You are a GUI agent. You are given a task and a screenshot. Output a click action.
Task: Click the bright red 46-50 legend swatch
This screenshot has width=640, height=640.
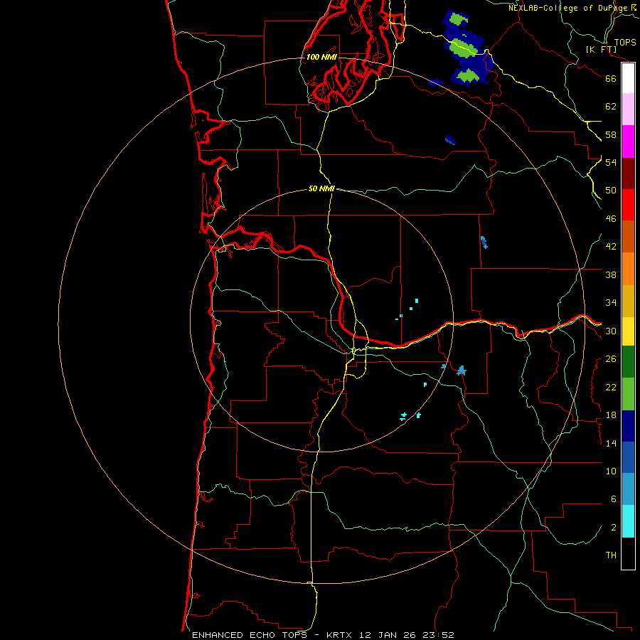628,205
